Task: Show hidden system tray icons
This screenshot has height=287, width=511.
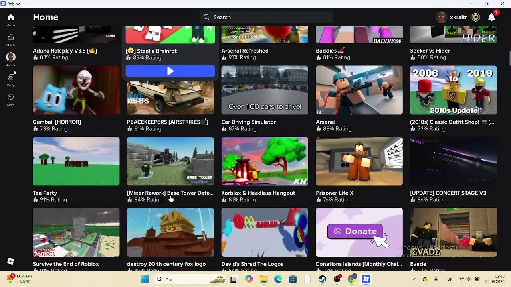Action: 414,279
